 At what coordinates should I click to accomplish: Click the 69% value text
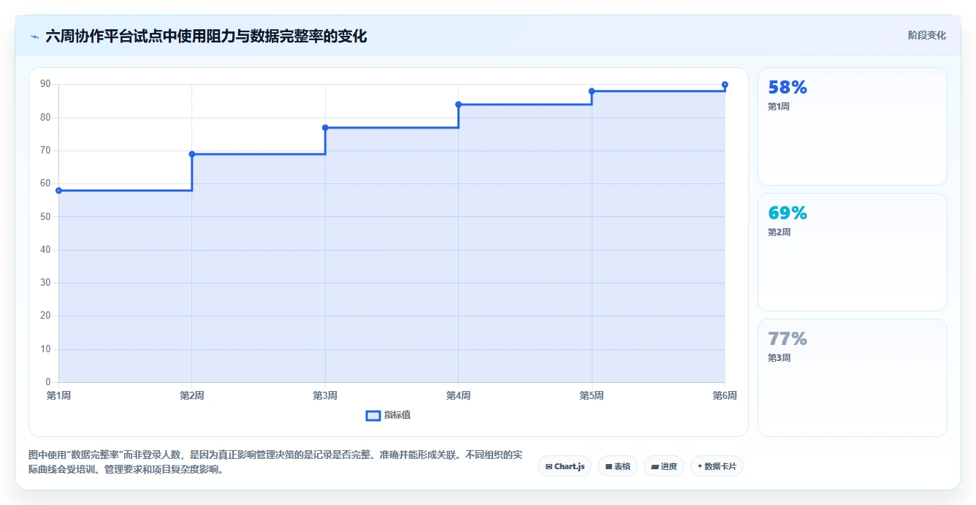(788, 213)
